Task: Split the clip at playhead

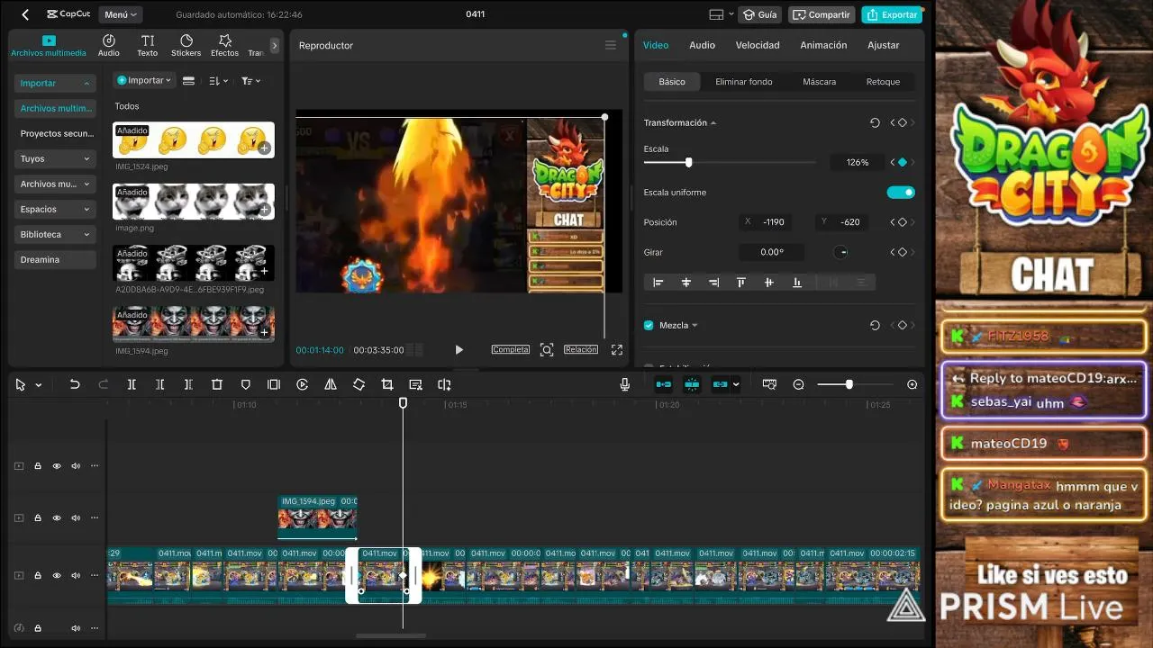Action: click(132, 384)
